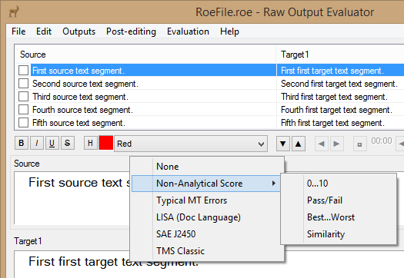Check the Fifth source text segment checkbox
Image resolution: width=404 pixels, height=278 pixels.
pos(23,123)
